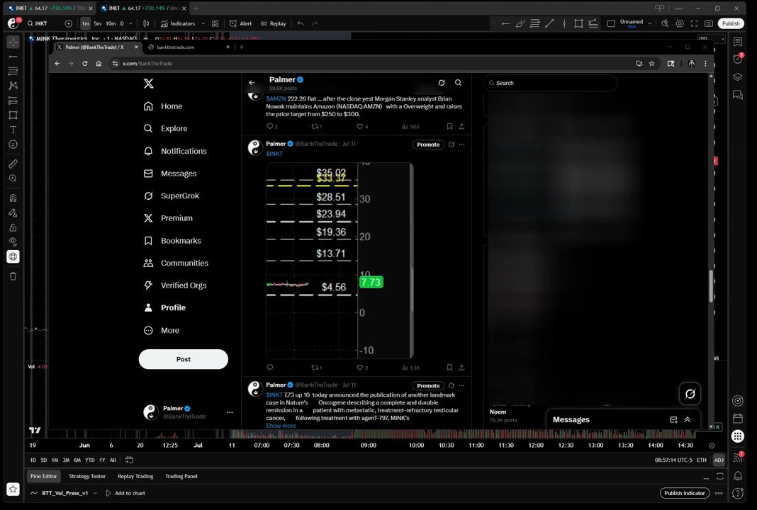Switch to bankthetrade.com browser tab
The height and width of the screenshot is (510, 757).
189,47
